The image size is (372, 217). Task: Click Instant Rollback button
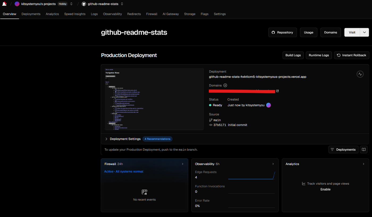click(x=352, y=55)
